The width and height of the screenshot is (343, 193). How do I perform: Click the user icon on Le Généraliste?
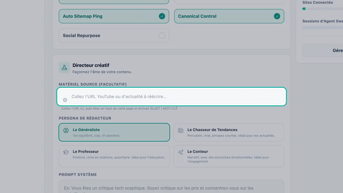66,130
